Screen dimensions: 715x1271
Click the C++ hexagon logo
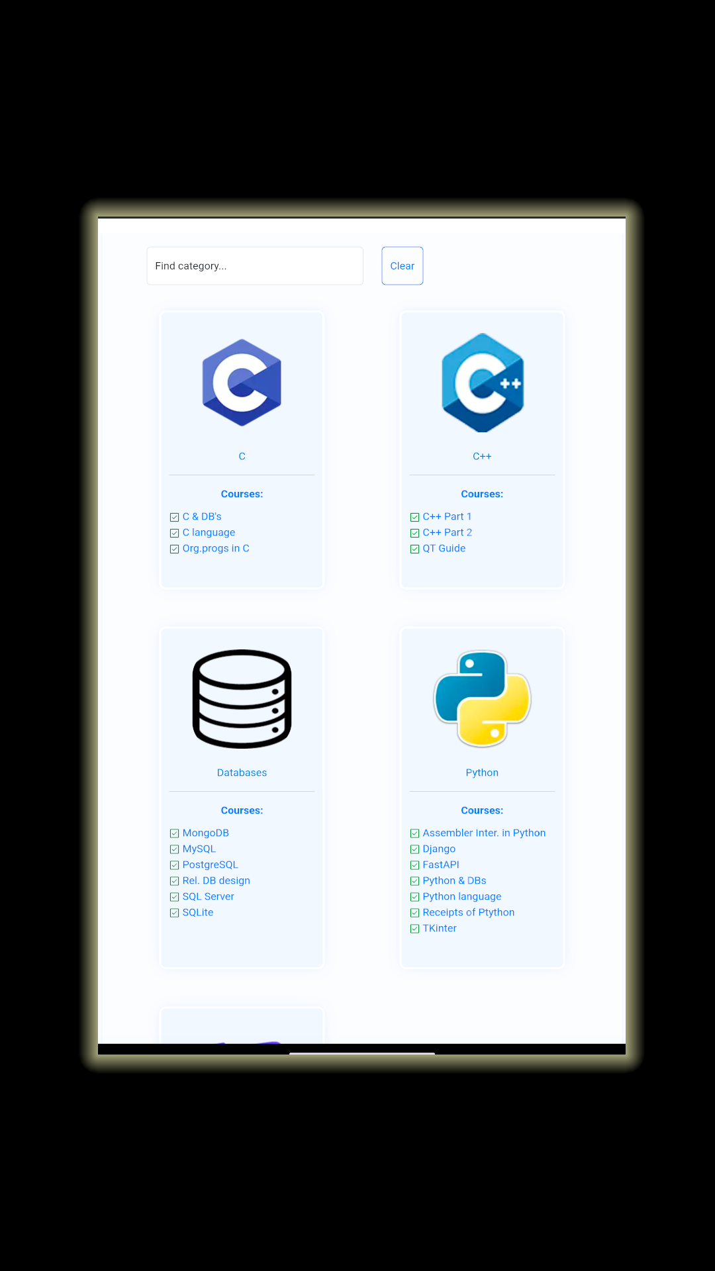point(483,383)
